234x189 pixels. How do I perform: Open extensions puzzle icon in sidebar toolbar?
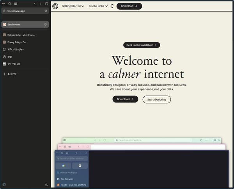(9, 4)
